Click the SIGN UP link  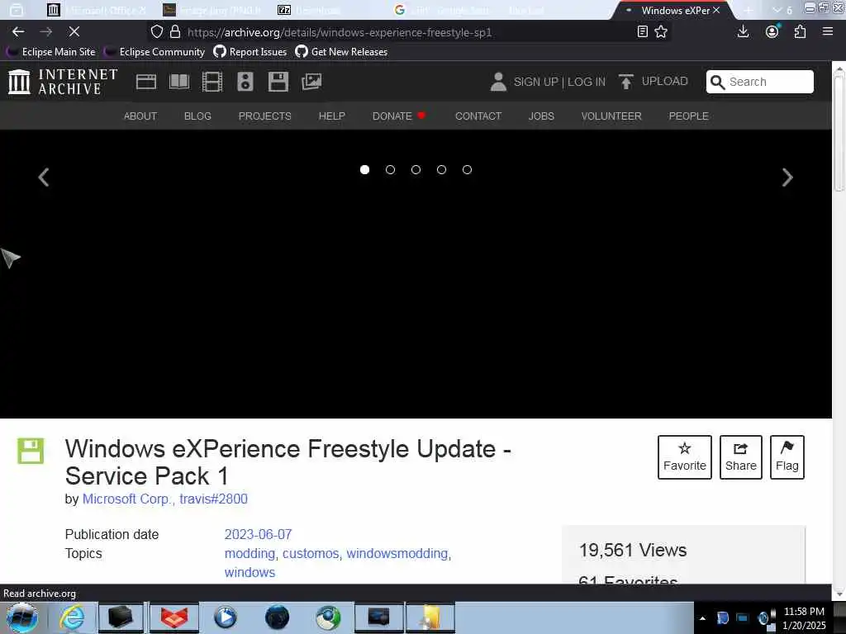[535, 82]
